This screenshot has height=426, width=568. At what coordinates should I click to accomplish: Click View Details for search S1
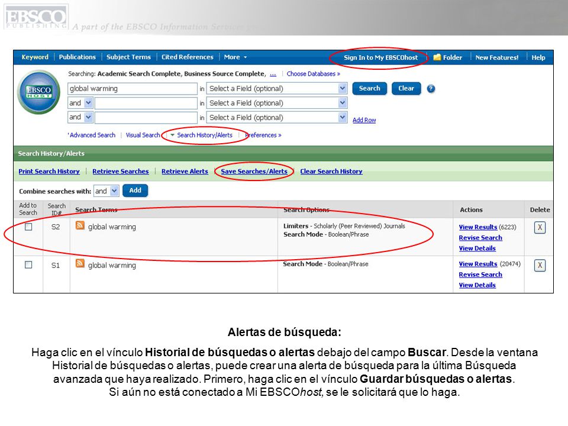coord(477,285)
